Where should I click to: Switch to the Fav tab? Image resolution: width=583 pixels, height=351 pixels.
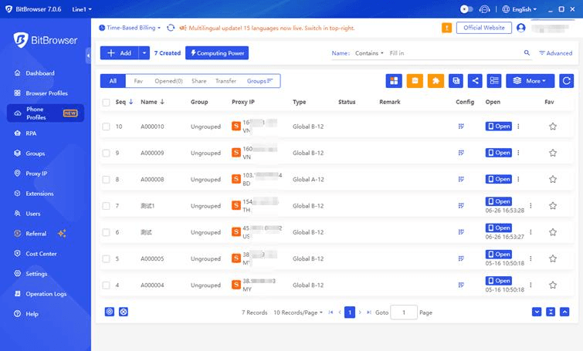138,80
